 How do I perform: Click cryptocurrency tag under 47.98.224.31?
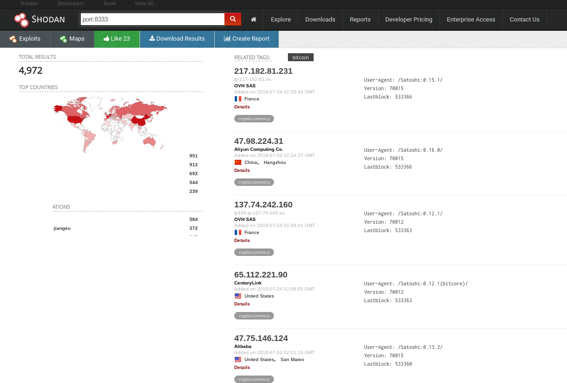[254, 182]
